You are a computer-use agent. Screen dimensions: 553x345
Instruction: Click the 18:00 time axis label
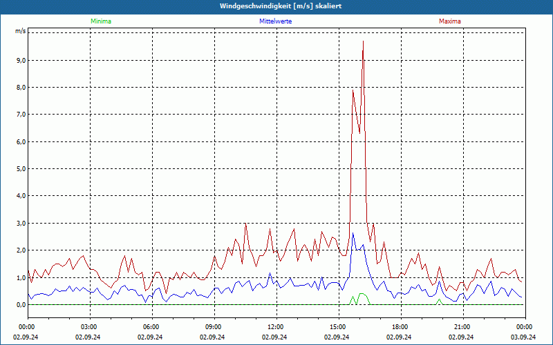click(401, 326)
